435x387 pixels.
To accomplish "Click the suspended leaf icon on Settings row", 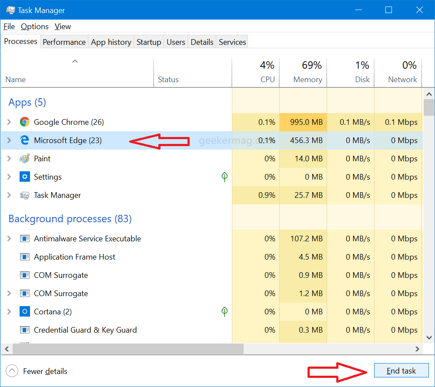I will [224, 177].
